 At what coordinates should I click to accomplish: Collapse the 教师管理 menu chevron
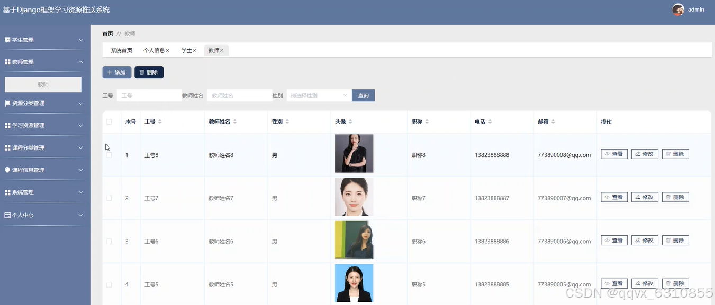click(81, 62)
